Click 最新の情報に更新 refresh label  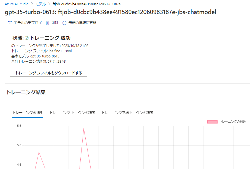82,23
